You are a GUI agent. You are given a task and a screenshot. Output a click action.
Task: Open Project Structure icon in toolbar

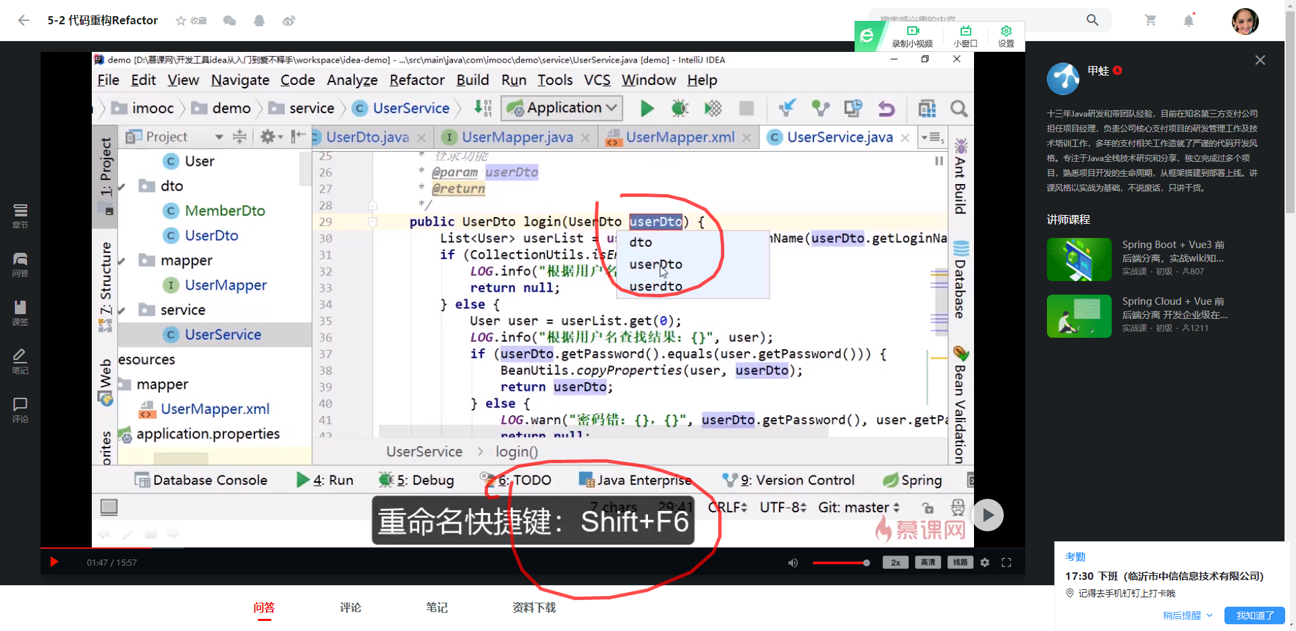click(x=927, y=108)
